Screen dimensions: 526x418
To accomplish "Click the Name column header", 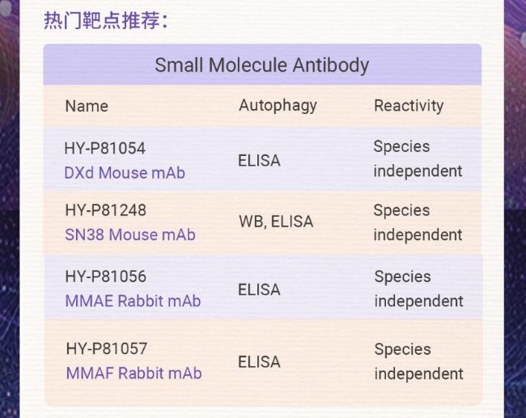I will (87, 106).
